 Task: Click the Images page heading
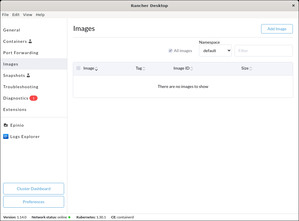[x=84, y=29]
